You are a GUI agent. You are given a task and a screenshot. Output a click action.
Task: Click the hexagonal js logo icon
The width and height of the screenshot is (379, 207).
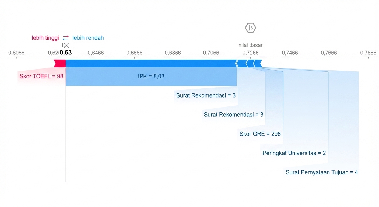(x=251, y=28)
